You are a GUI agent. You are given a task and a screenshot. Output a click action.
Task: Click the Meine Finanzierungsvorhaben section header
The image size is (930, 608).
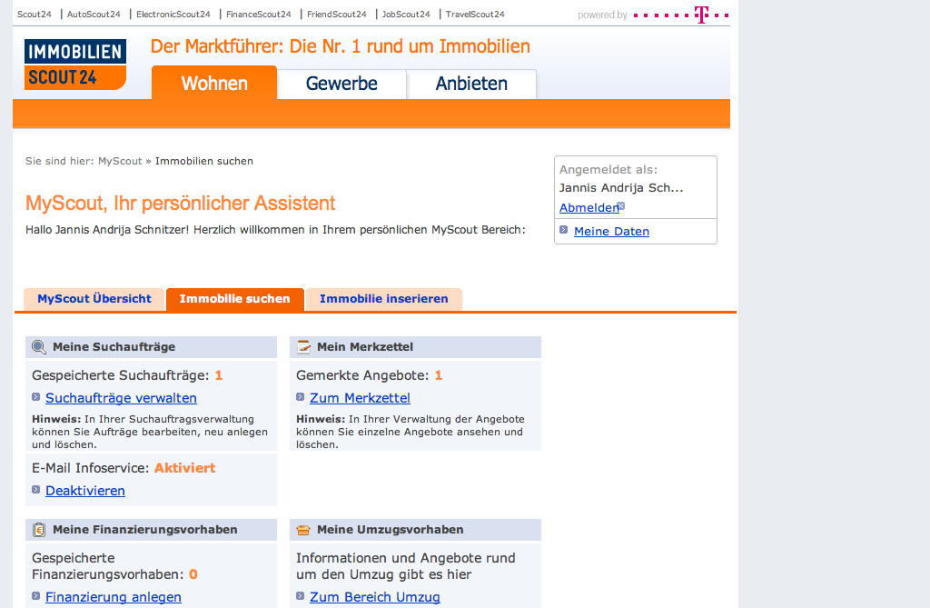tap(152, 530)
